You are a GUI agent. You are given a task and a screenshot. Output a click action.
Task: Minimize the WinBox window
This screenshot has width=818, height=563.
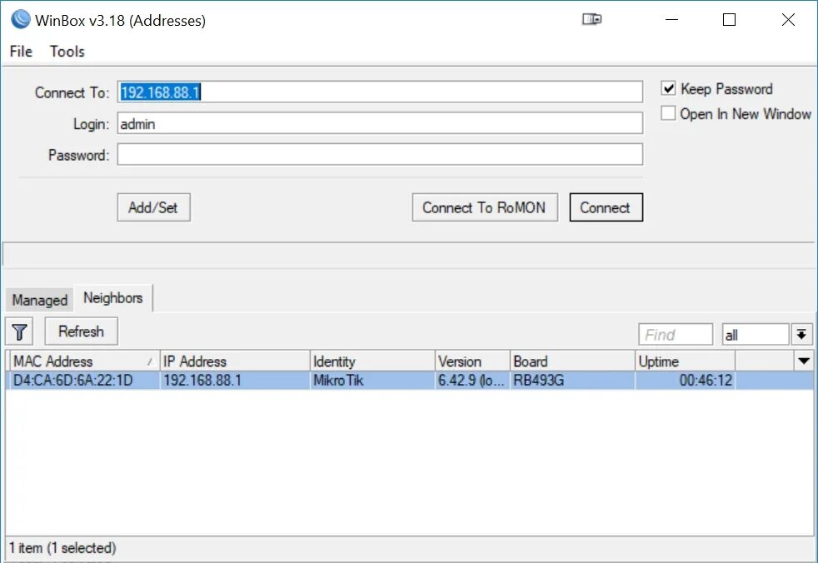click(672, 20)
